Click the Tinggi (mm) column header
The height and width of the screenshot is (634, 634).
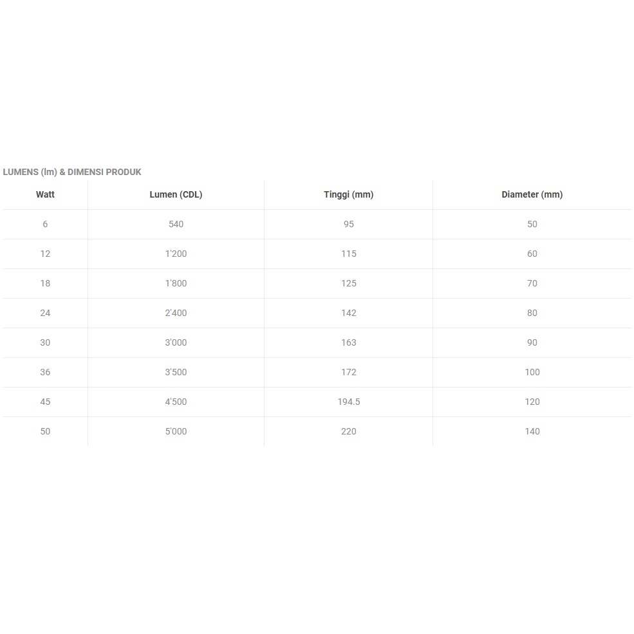(348, 194)
